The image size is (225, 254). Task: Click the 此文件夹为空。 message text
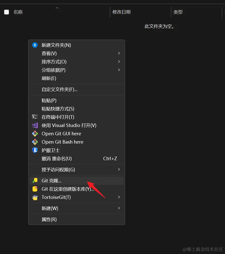pyautogui.click(x=159, y=26)
